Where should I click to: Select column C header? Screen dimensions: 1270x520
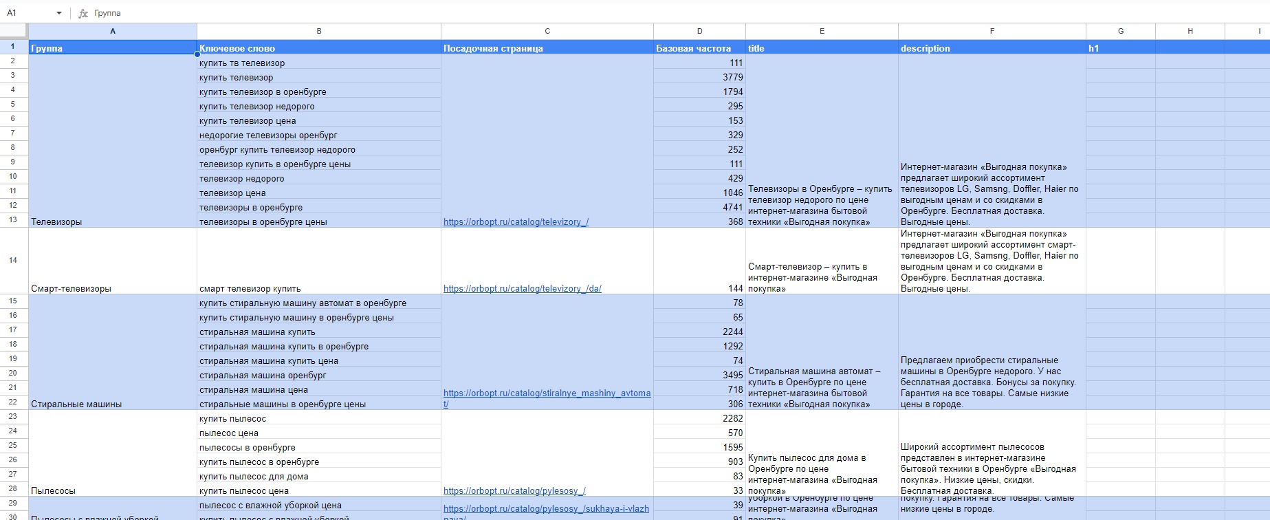547,31
